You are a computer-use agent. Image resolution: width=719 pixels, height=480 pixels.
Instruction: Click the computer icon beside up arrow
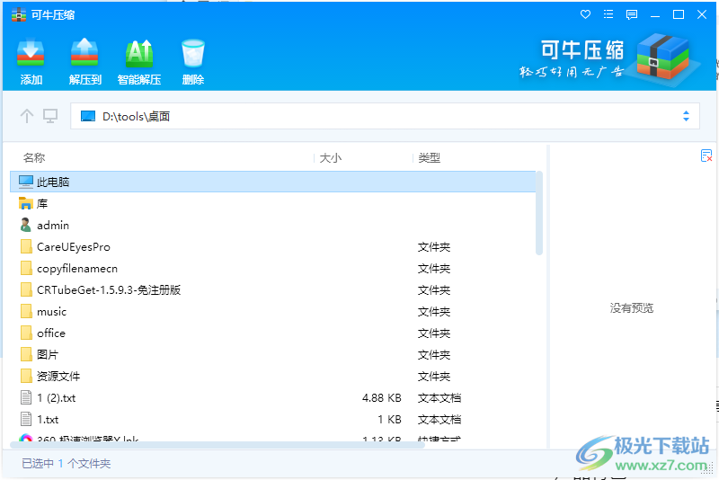(x=50, y=116)
